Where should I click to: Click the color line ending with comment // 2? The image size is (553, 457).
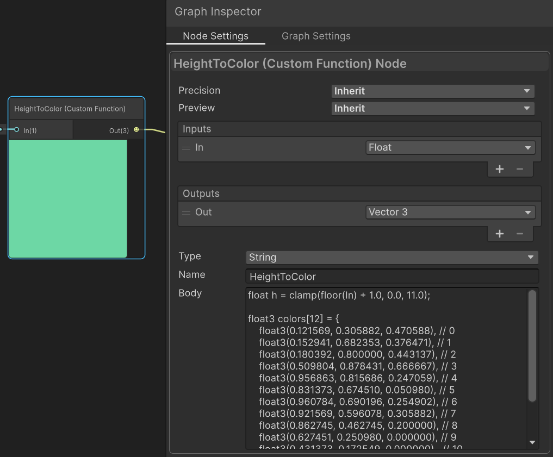357,354
